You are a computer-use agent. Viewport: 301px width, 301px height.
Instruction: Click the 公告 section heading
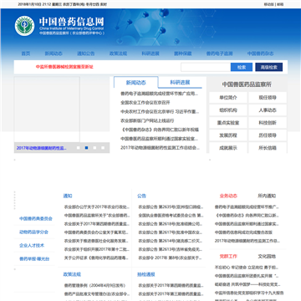click(141, 196)
